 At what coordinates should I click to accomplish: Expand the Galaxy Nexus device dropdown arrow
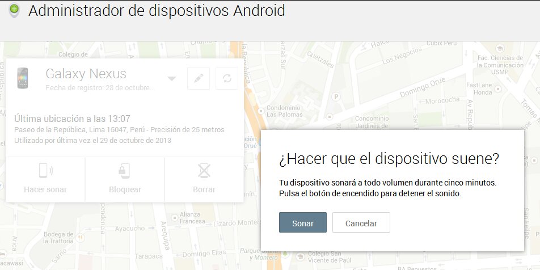(x=171, y=78)
